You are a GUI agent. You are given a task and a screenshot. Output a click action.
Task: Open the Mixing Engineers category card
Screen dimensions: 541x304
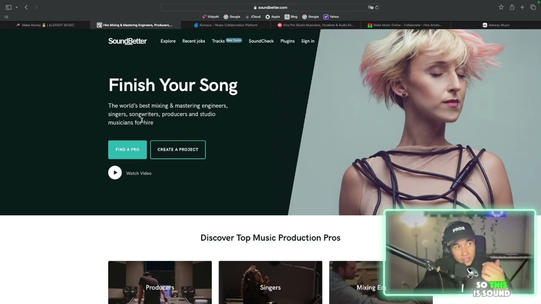[x=357, y=282]
